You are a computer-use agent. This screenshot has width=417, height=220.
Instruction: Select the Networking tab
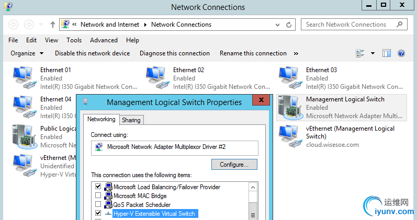point(102,119)
